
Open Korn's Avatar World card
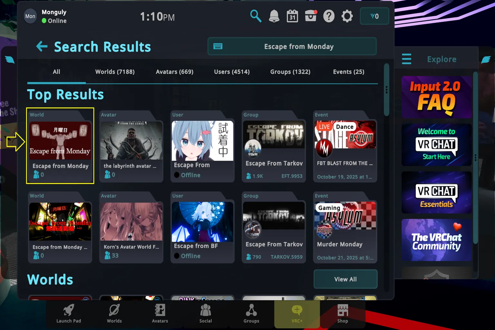click(131, 227)
